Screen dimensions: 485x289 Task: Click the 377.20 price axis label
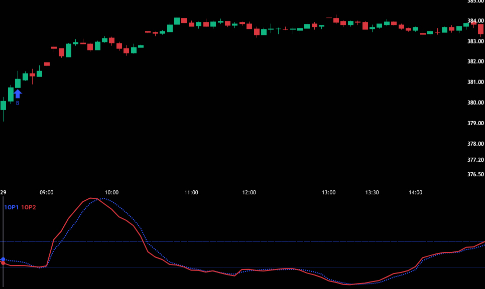coord(475,160)
